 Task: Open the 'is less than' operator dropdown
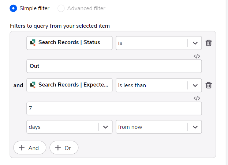(158, 85)
